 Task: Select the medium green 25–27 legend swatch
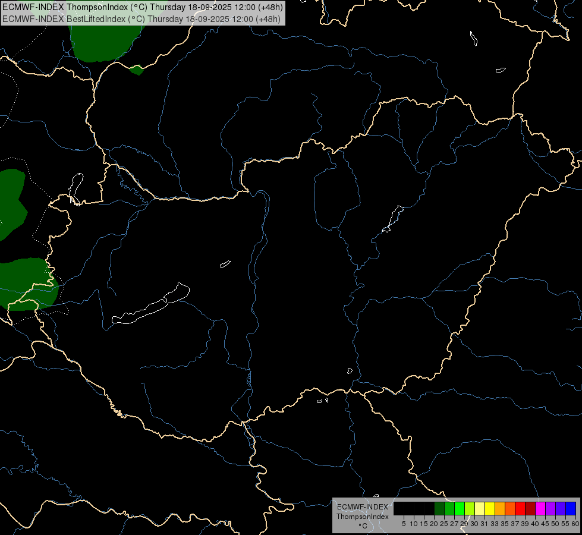tap(449, 508)
